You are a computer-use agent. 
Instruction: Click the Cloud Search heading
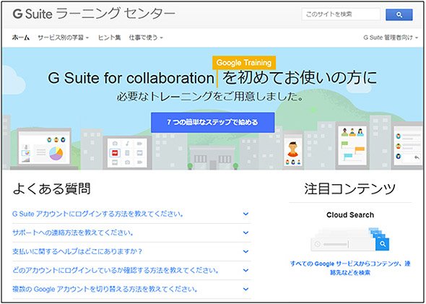point(350,215)
